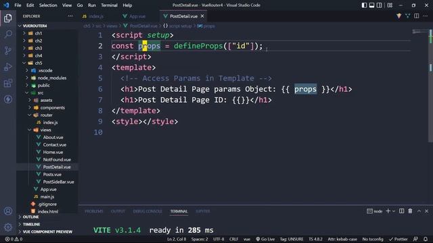Image resolution: width=433 pixels, height=243 pixels.
Task: Toggle primary side bar layout icon
Action: (364, 5)
